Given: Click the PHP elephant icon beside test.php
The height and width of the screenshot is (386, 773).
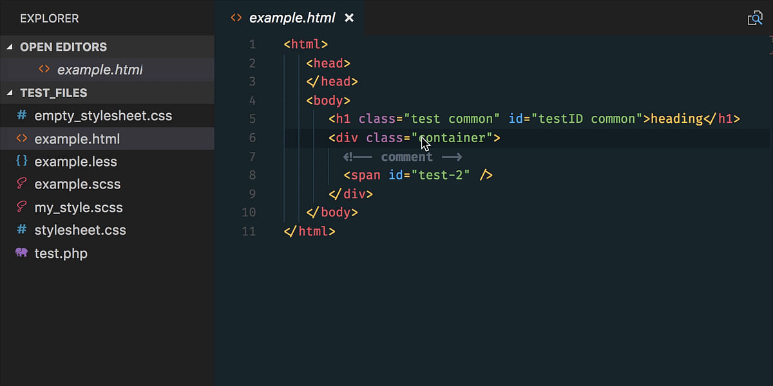Looking at the screenshot, I should click(x=21, y=253).
